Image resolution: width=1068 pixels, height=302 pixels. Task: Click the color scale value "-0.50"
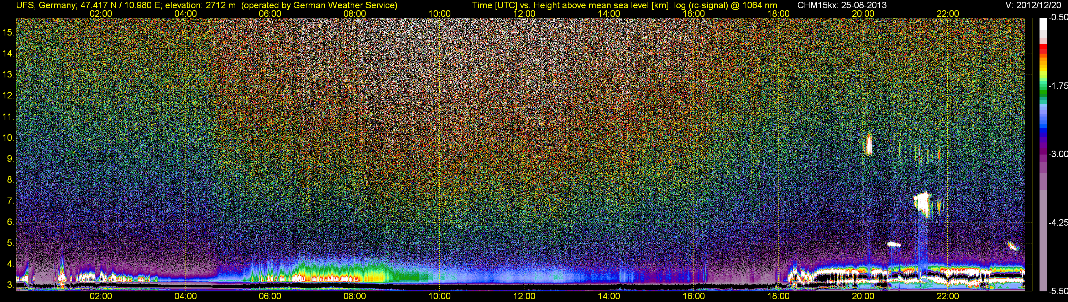[1058, 17]
